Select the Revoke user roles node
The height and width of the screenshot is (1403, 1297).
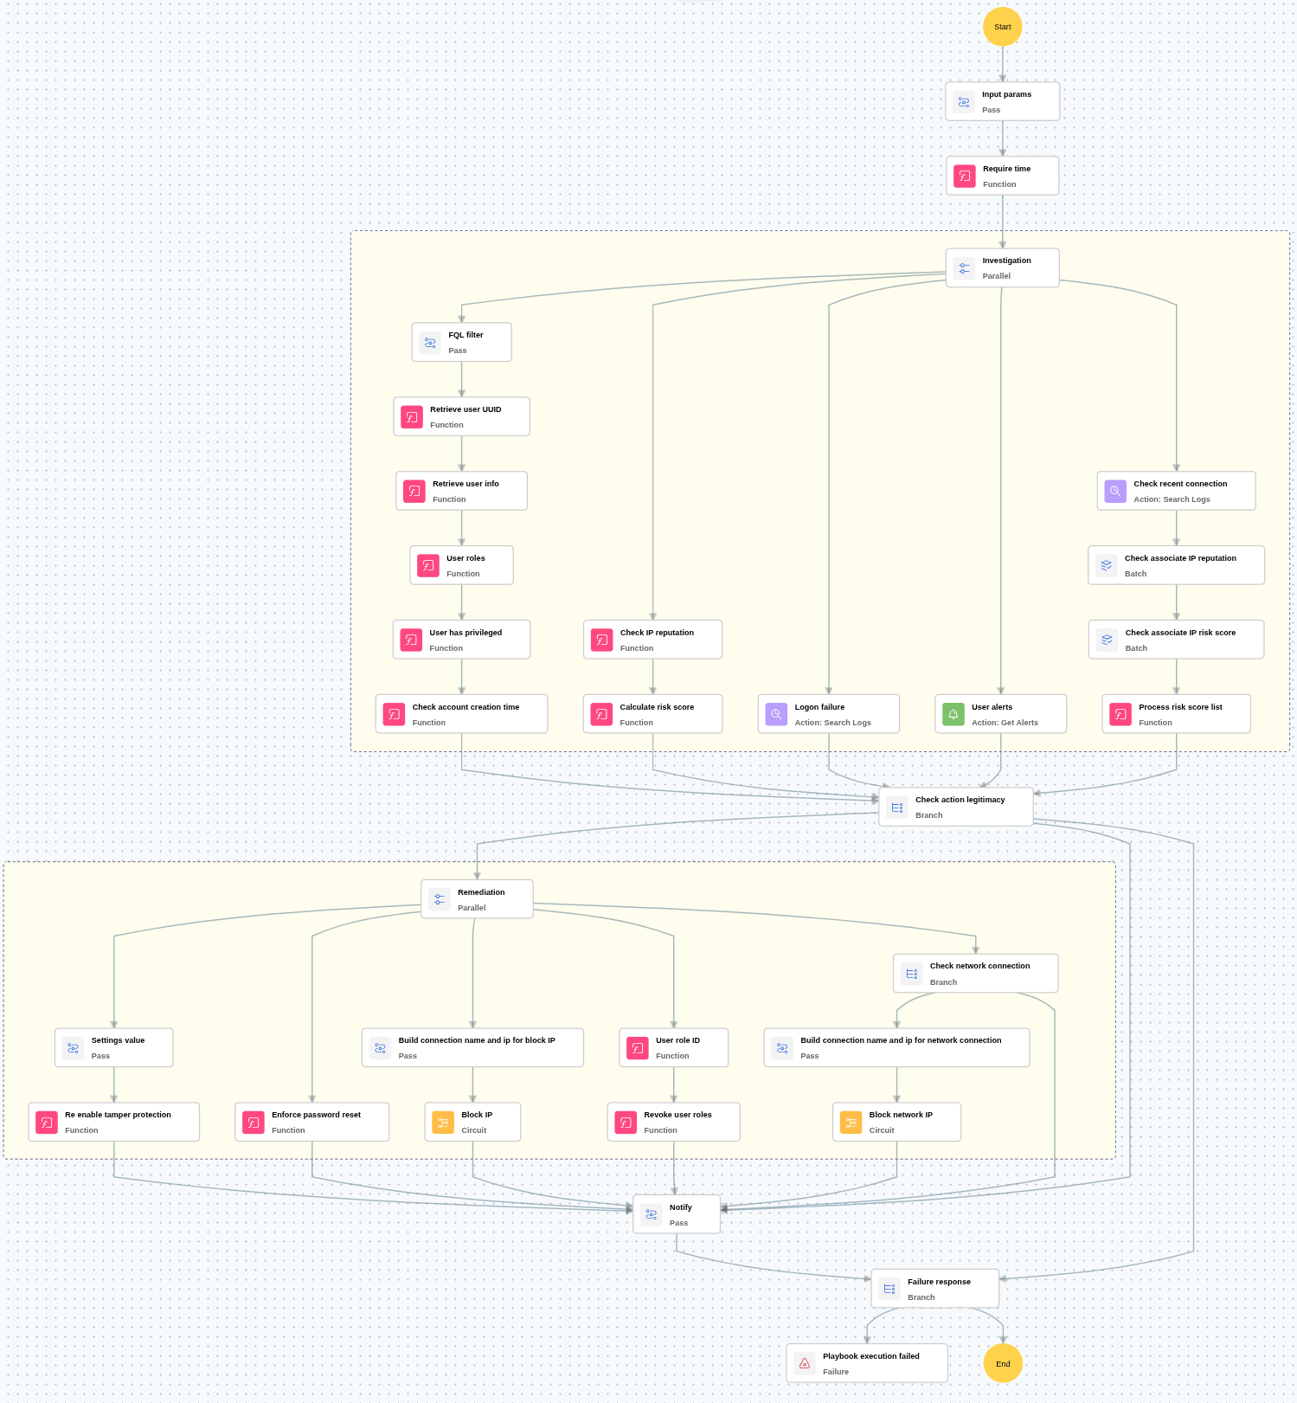[x=674, y=1123]
